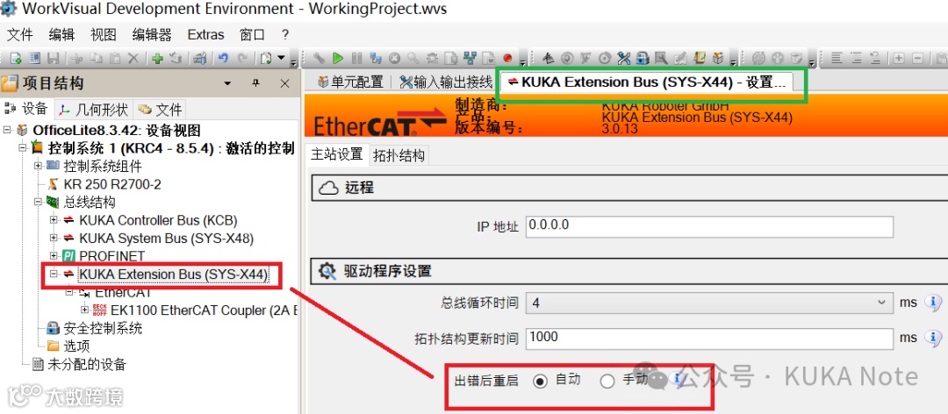This screenshot has height=414, width=948.
Task: Open the Extras menu
Action: pos(205,34)
